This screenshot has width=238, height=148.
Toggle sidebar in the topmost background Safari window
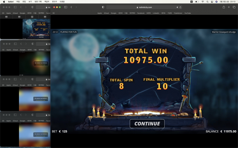click(x=15, y=7)
